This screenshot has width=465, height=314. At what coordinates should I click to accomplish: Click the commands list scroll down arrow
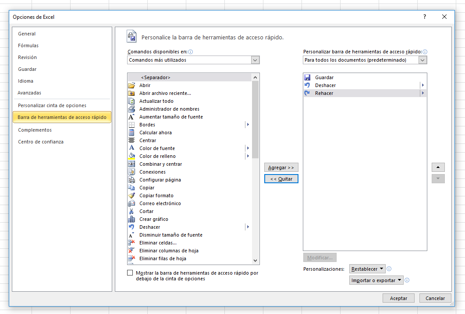(256, 261)
